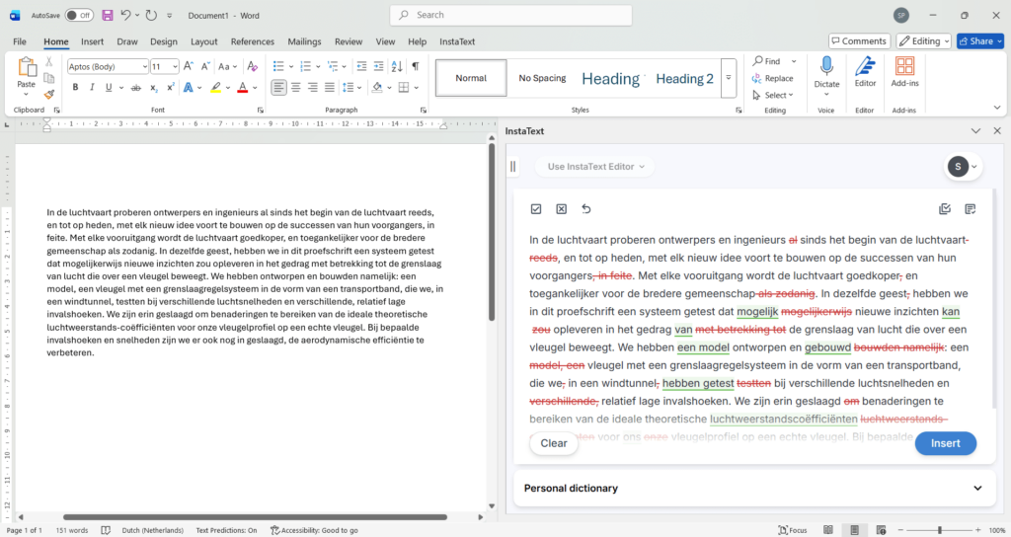
Task: Open the Use InstaText Editor dropdown
Action: pos(595,167)
